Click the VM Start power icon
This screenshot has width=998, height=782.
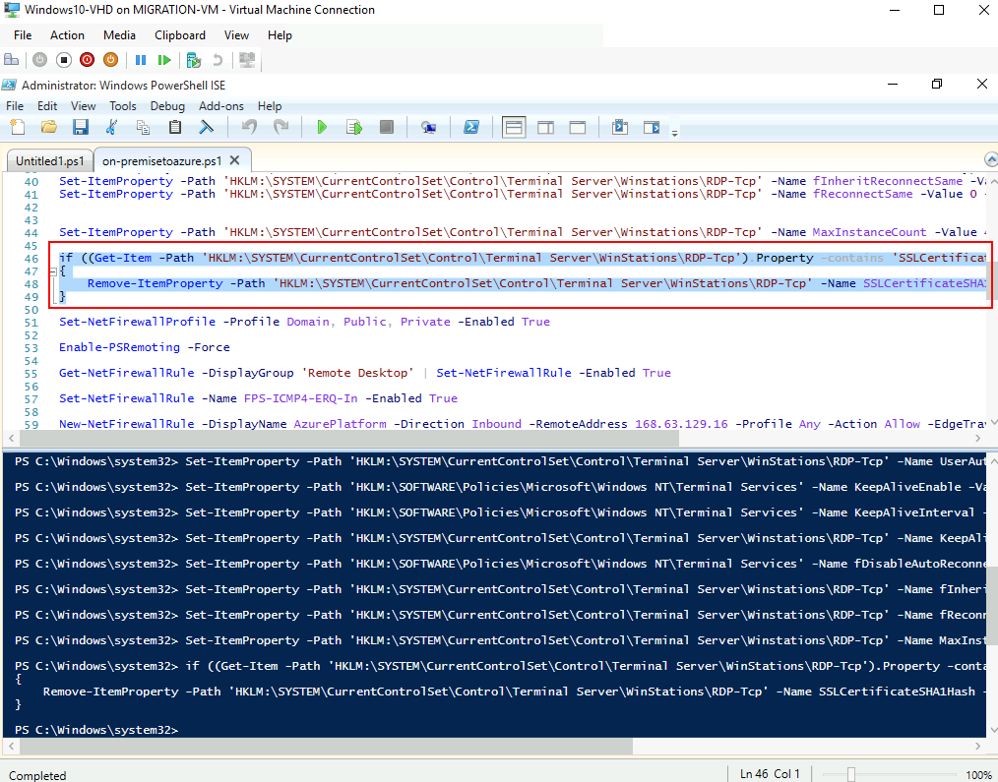point(39,60)
